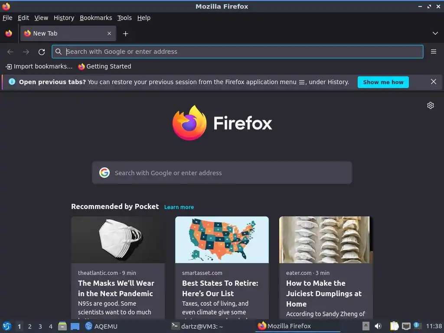This screenshot has width=444, height=333.
Task: Click the info icon in the notification bar
Action: coord(12,82)
